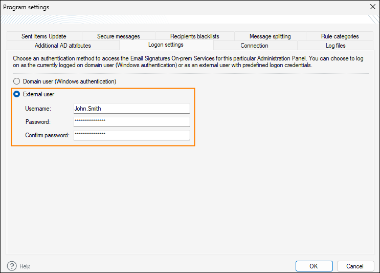Select the External user radio button
Image resolution: width=380 pixels, height=273 pixels.
17,94
